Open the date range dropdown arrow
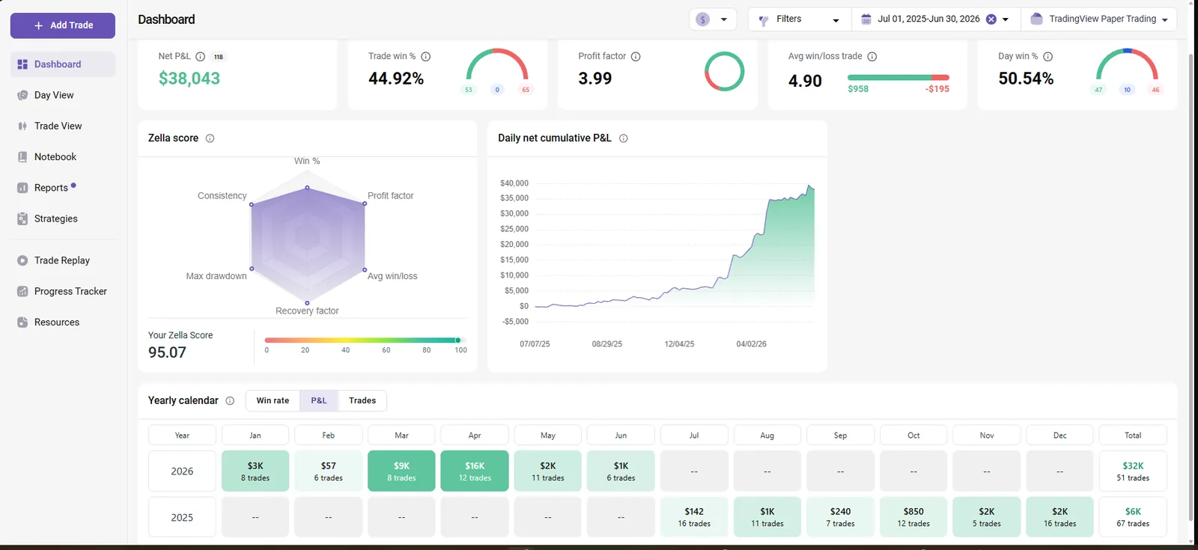The width and height of the screenshot is (1198, 550). (x=1006, y=20)
